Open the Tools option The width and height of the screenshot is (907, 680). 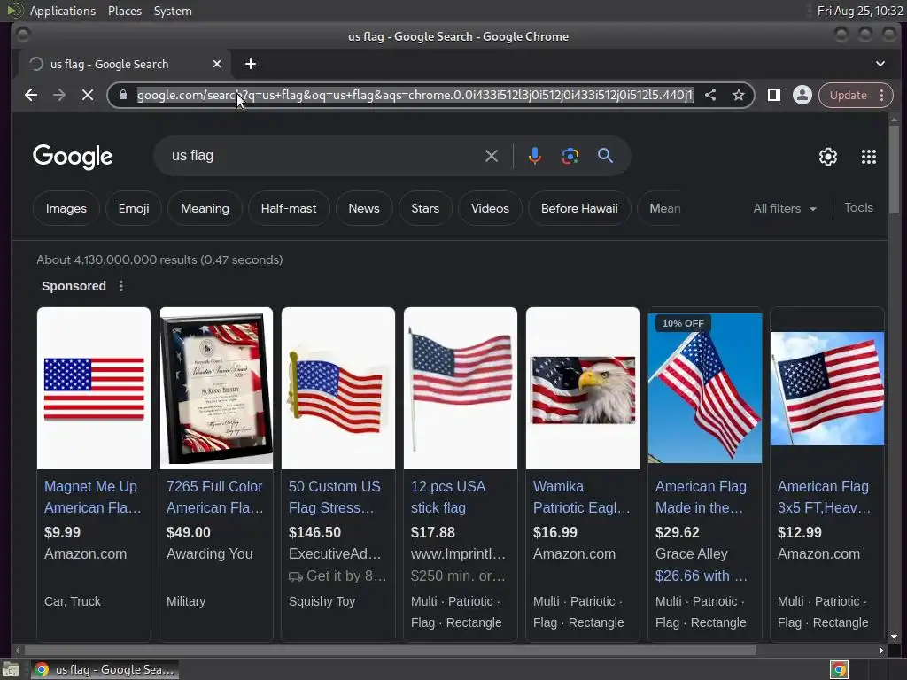click(858, 207)
